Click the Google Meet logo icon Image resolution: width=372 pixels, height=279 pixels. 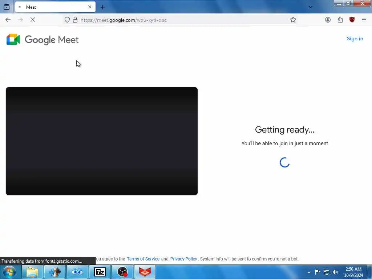pyautogui.click(x=13, y=39)
